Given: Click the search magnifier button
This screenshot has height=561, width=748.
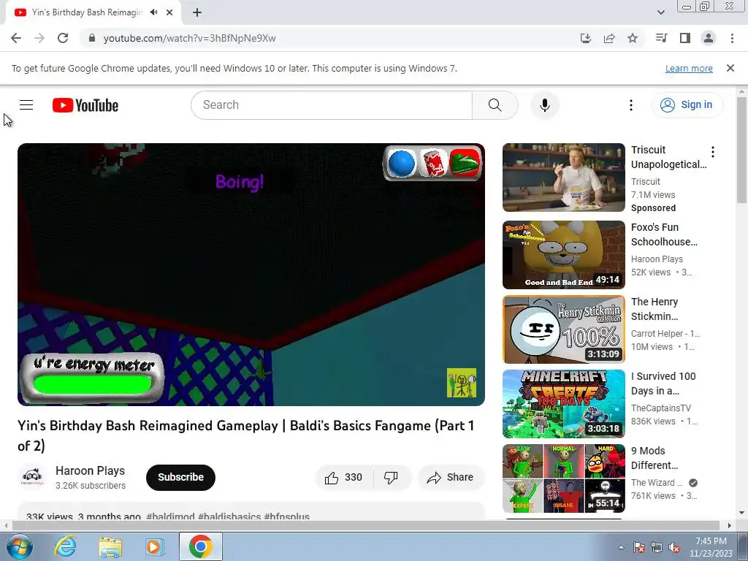Looking at the screenshot, I should coord(495,105).
